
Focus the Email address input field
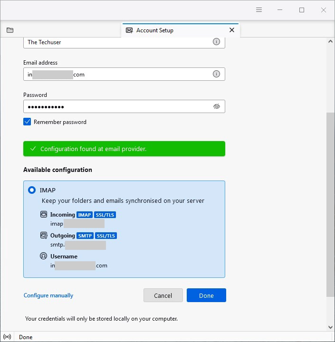[124, 74]
